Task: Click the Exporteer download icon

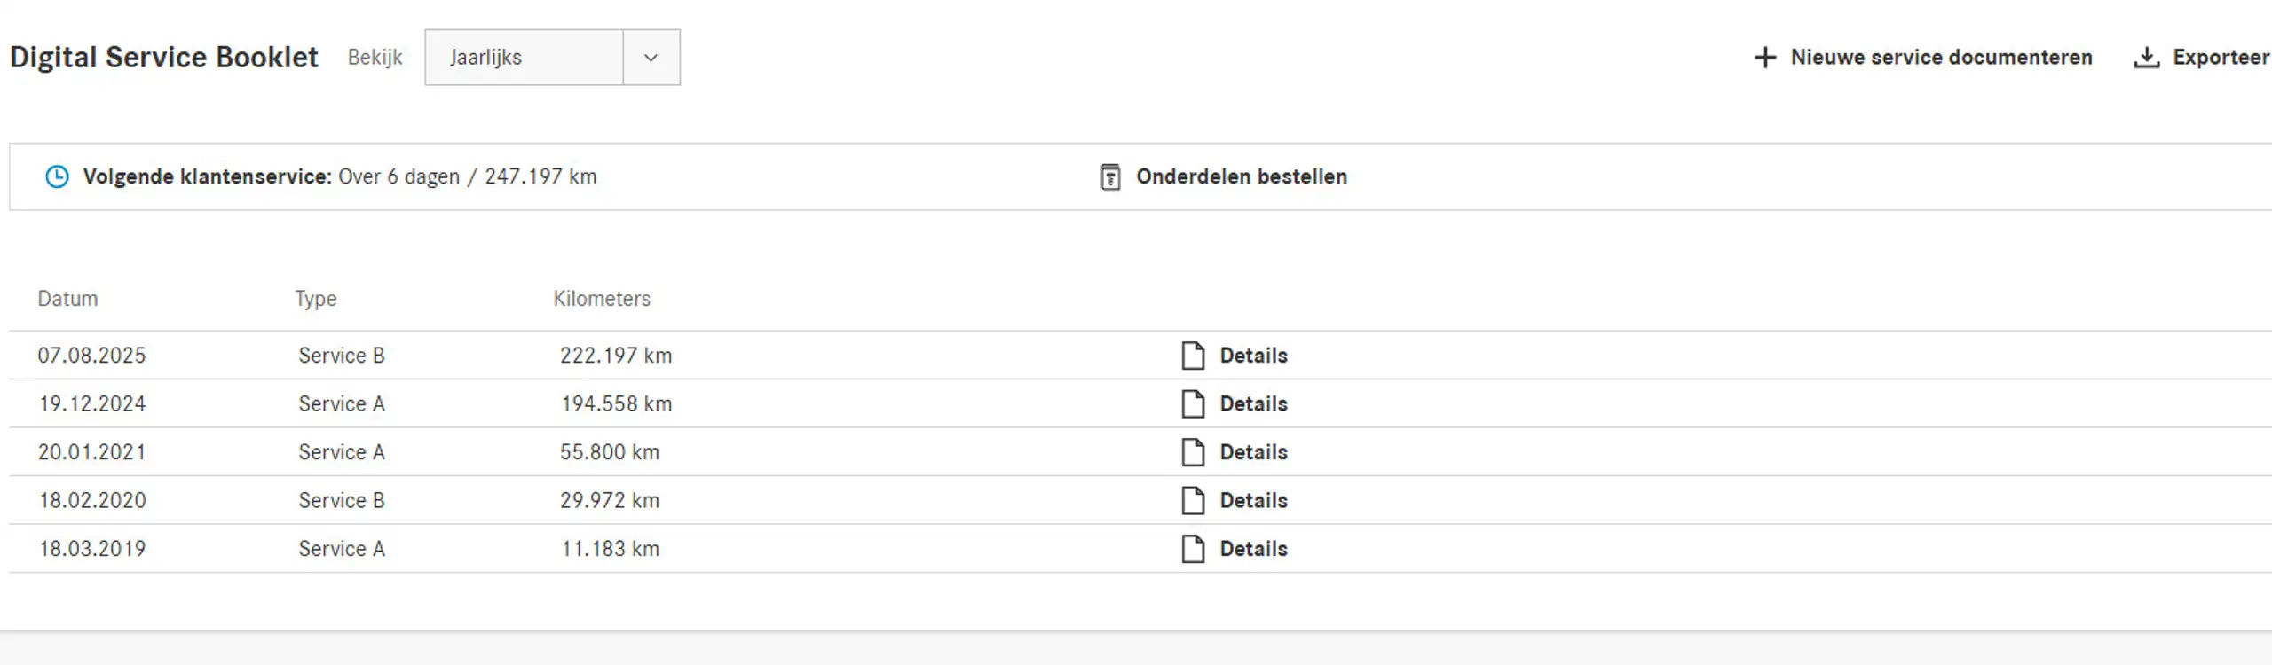Action: click(2146, 58)
